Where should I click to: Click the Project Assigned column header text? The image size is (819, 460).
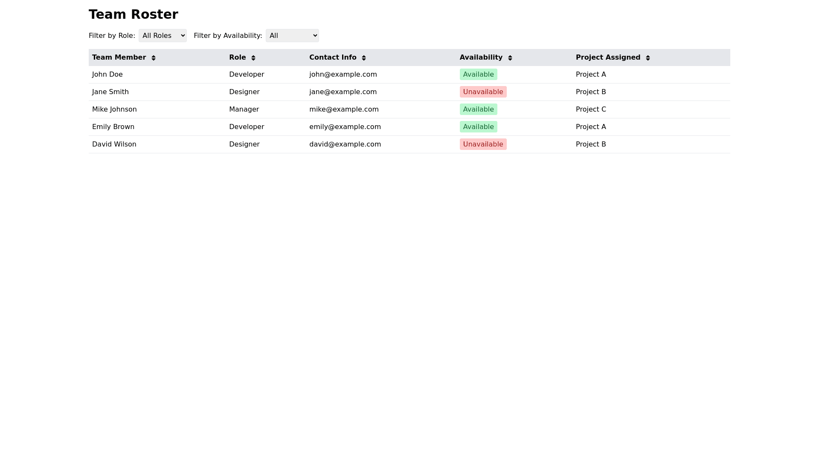(x=608, y=57)
